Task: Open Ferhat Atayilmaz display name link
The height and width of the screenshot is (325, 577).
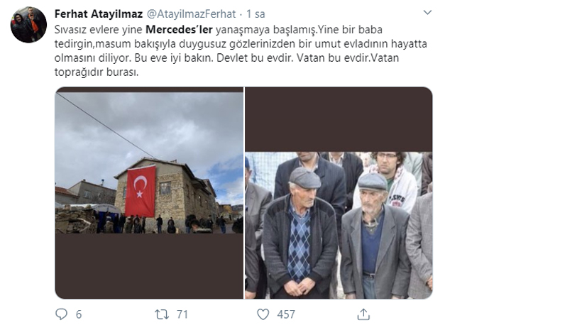Action: pos(98,14)
